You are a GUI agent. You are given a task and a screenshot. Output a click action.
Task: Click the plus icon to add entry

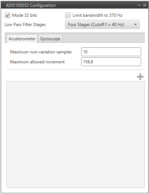140,77
